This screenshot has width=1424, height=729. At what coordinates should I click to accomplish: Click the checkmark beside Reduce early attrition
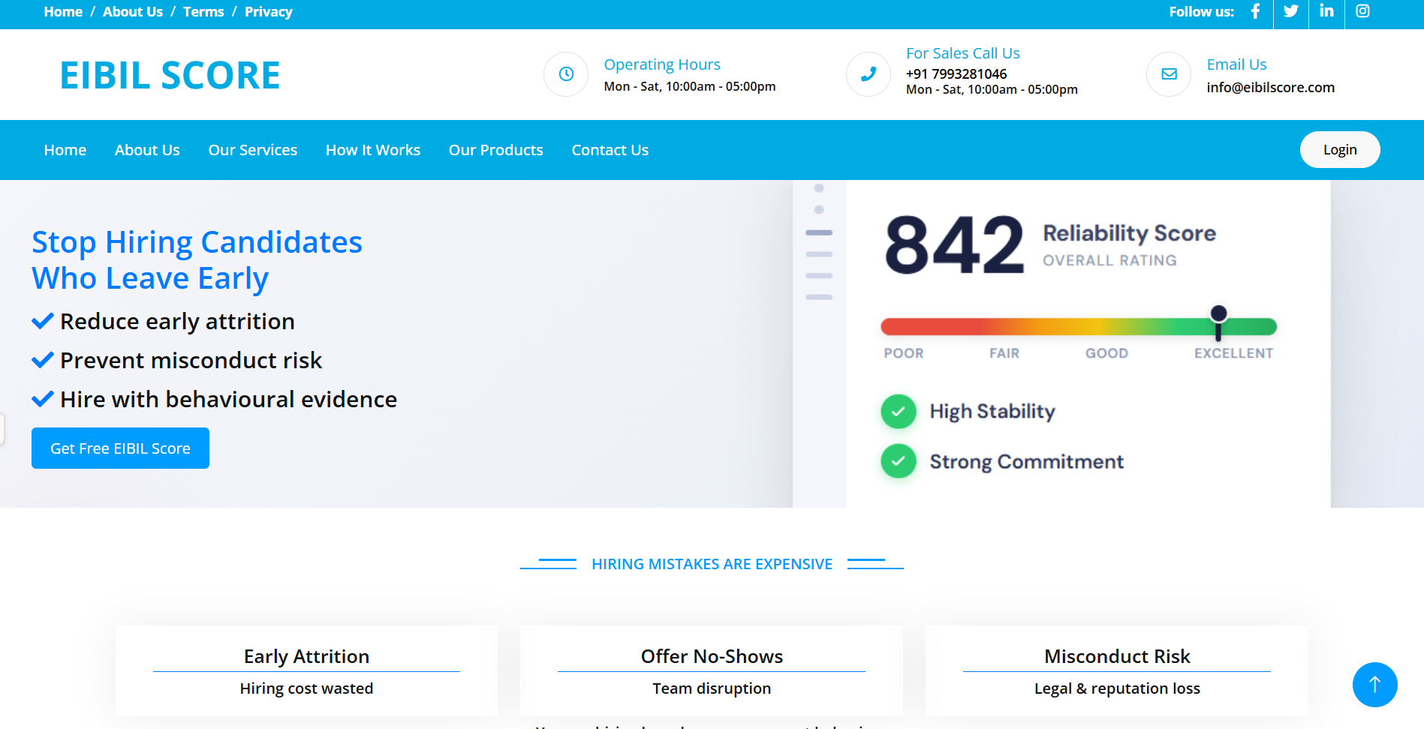[x=42, y=320]
